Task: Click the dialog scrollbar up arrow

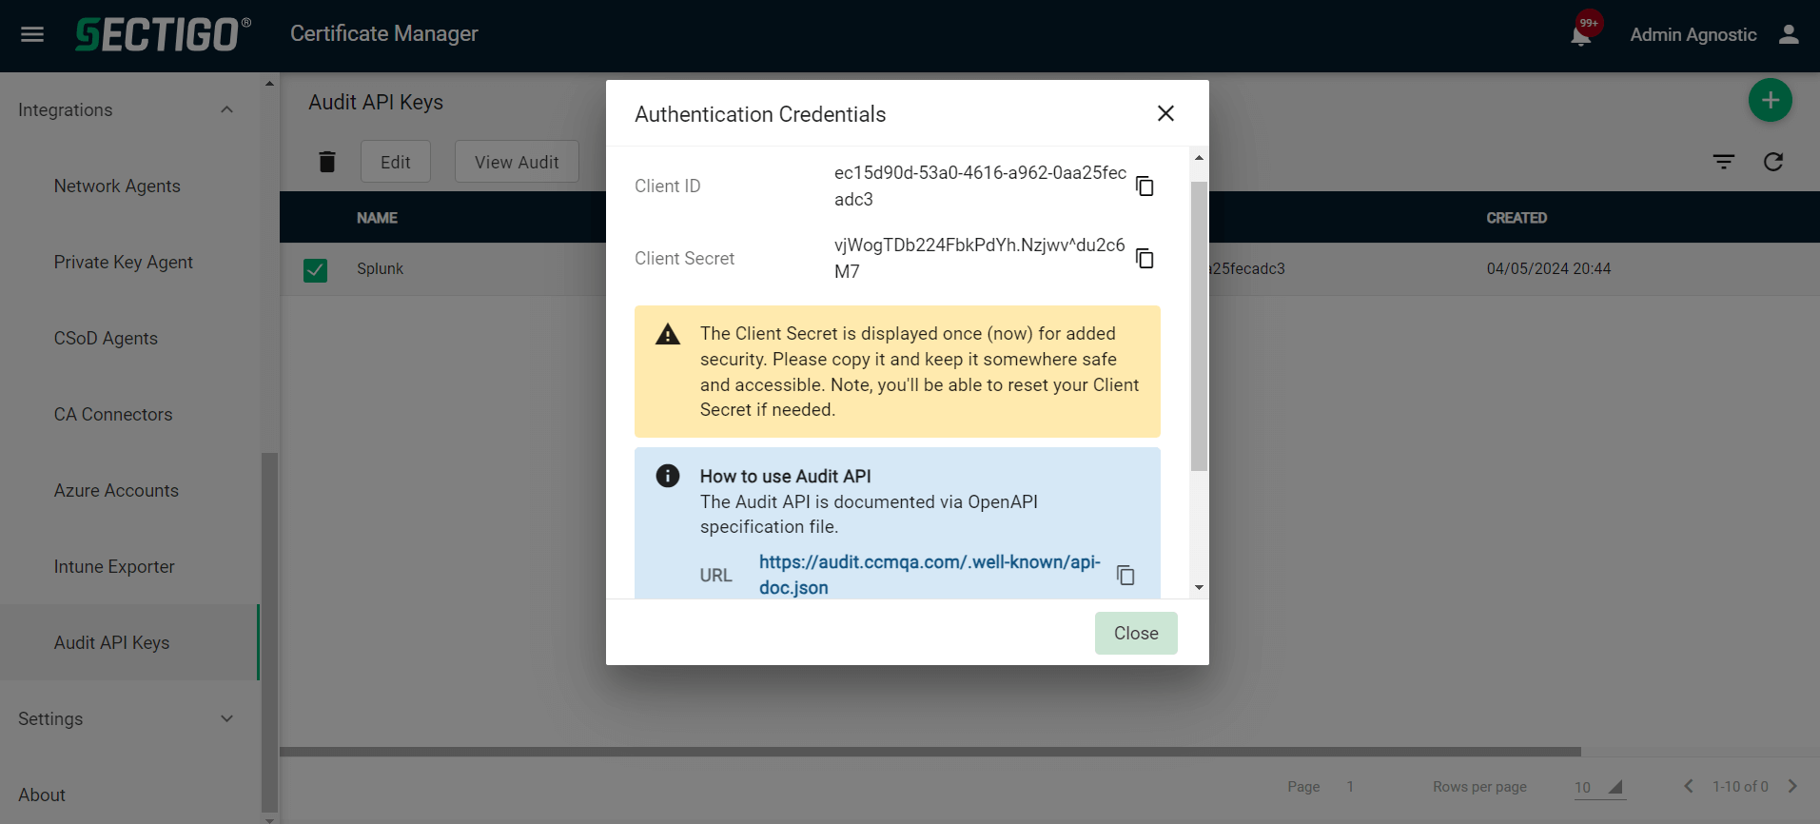Action: coord(1199,157)
